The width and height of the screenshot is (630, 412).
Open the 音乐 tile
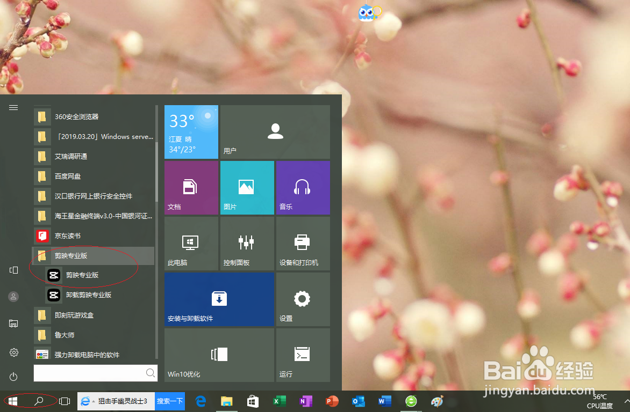coord(303,188)
